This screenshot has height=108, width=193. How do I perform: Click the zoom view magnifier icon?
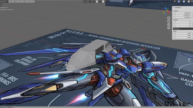(x=169, y=18)
